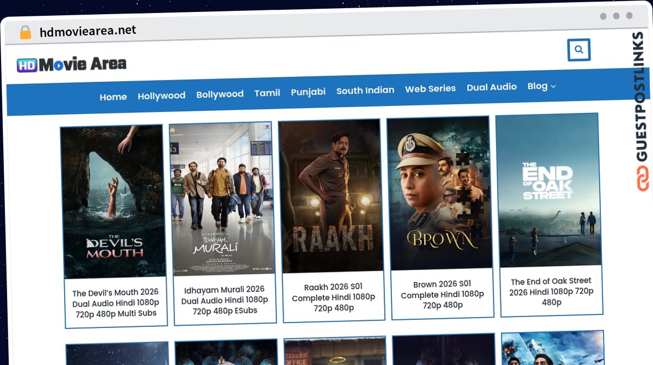Click the search magnifier icon
The image size is (653, 365).
click(x=579, y=50)
